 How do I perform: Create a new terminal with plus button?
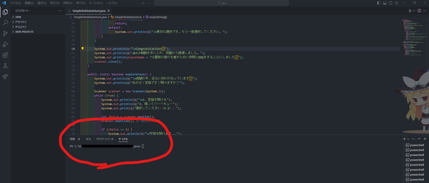(x=404, y=139)
